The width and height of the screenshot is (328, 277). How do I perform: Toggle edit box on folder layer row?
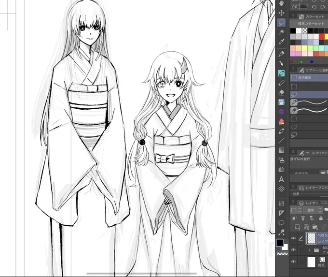coord(301,250)
